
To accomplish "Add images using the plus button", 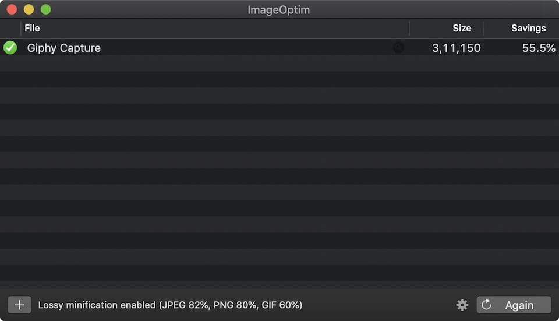I will point(19,305).
